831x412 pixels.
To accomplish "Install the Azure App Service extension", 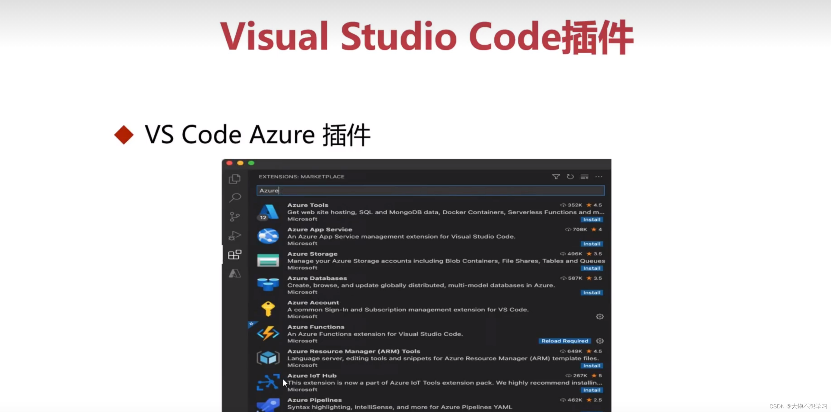I will (x=591, y=244).
